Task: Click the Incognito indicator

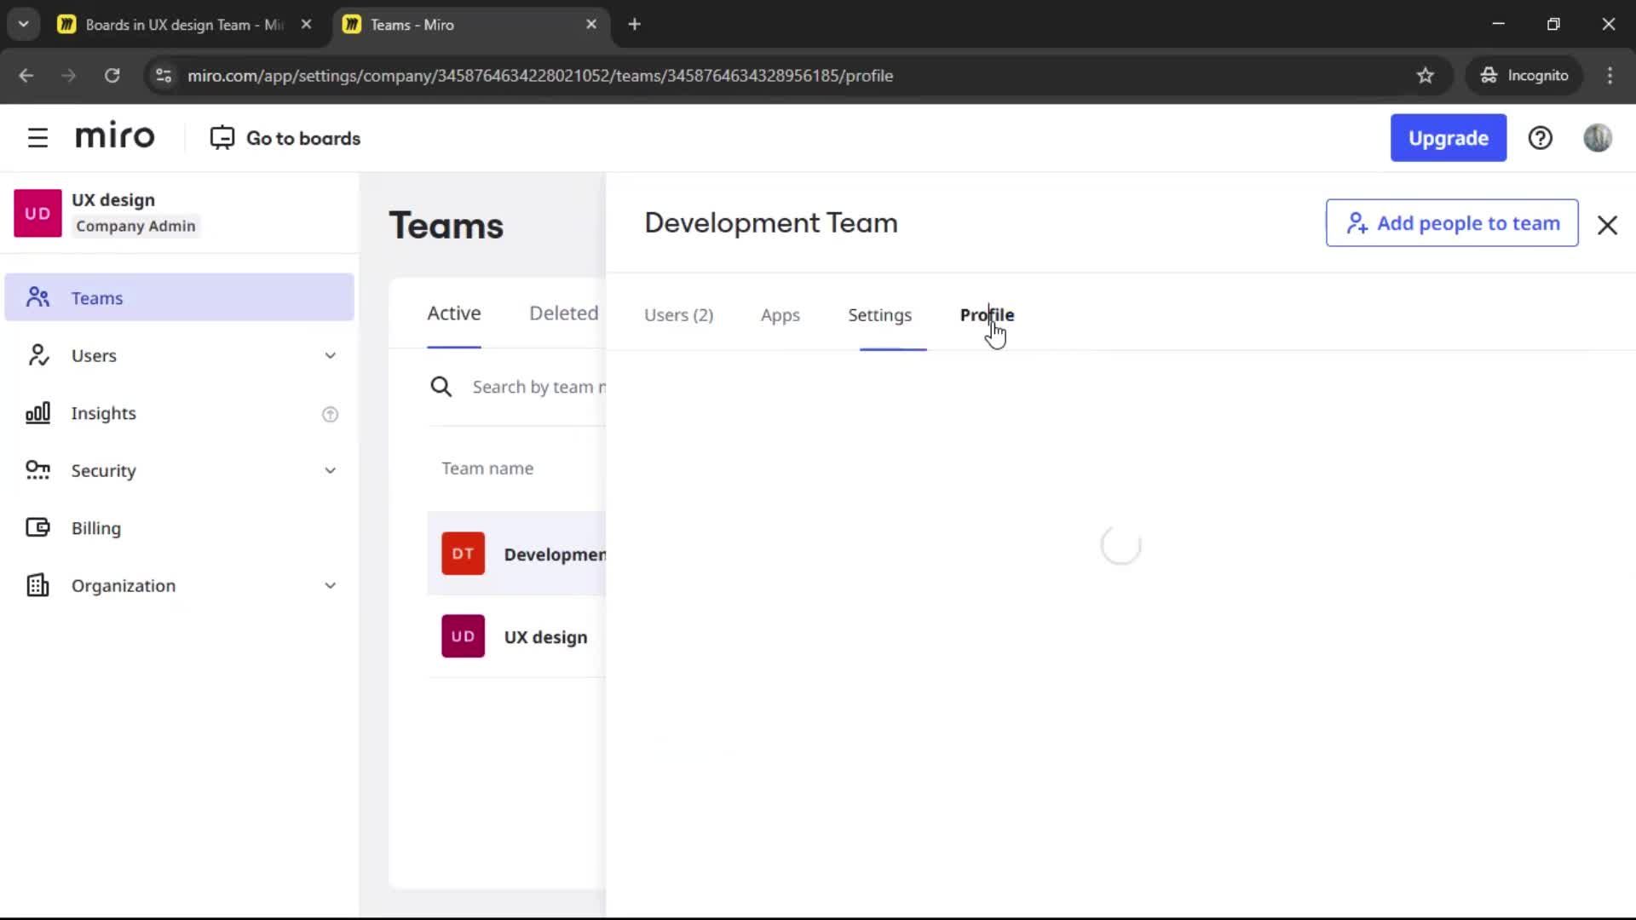Action: point(1524,76)
